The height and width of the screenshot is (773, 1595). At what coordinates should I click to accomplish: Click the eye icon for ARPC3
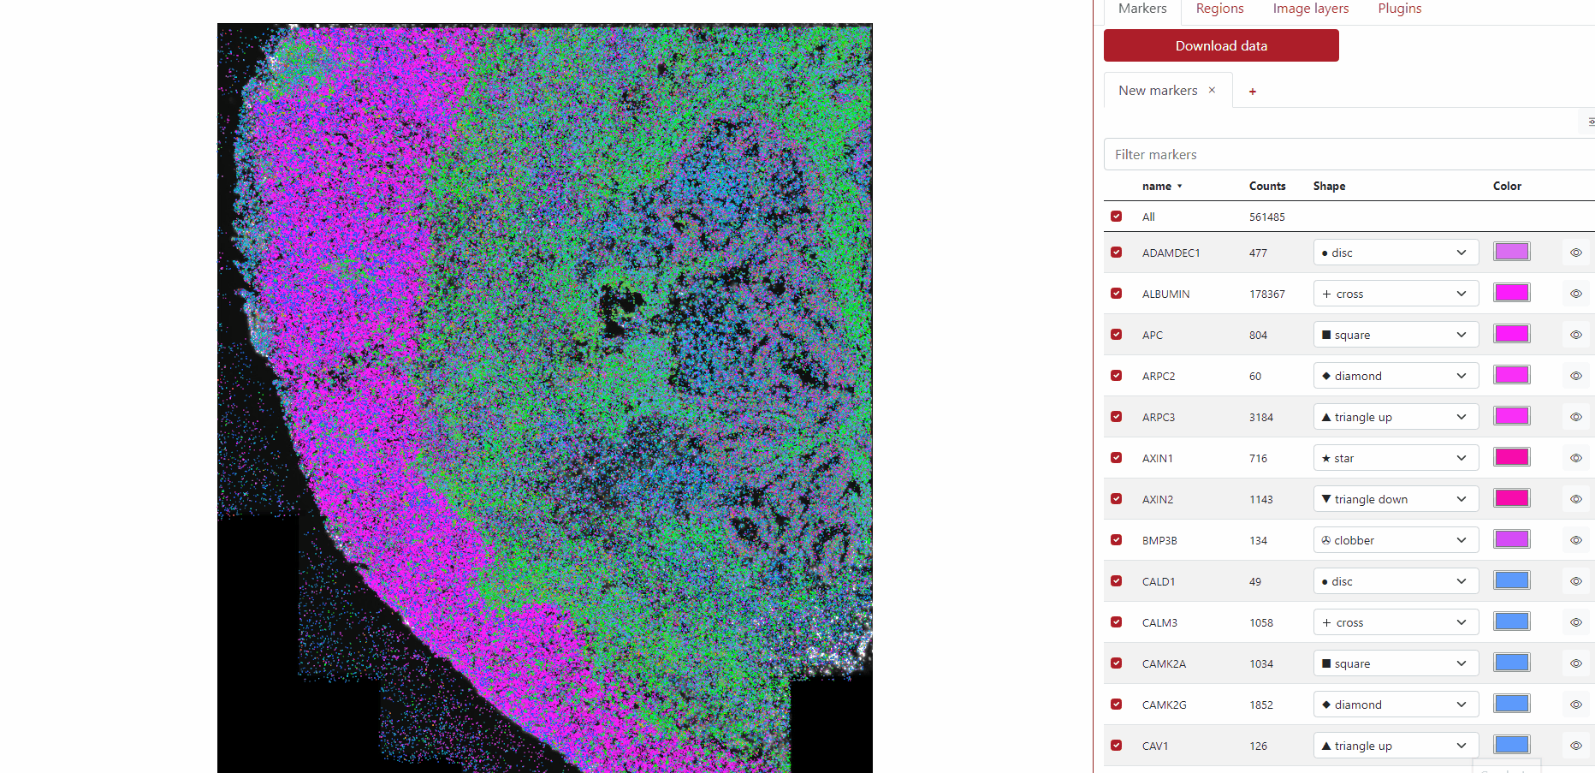pos(1575,417)
